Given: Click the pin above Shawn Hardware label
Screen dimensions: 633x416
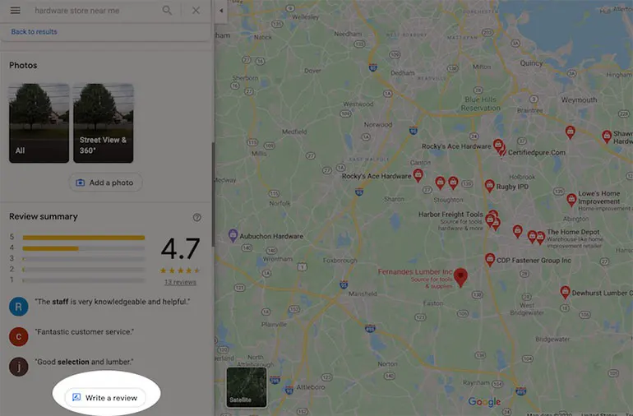Looking at the screenshot, I should [x=607, y=136].
